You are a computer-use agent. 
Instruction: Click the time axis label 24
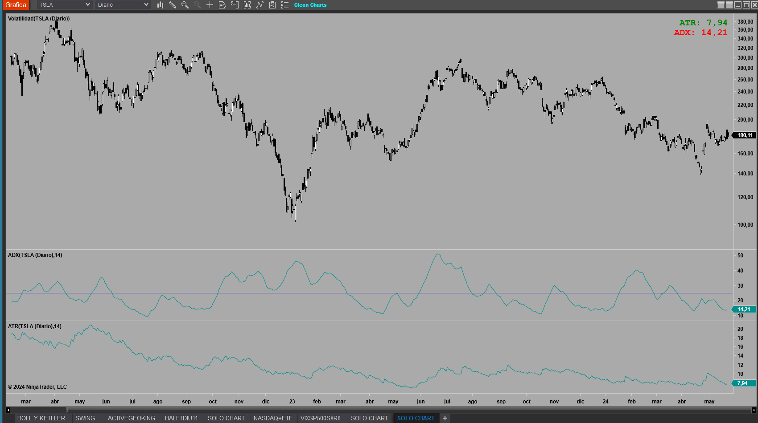606,402
